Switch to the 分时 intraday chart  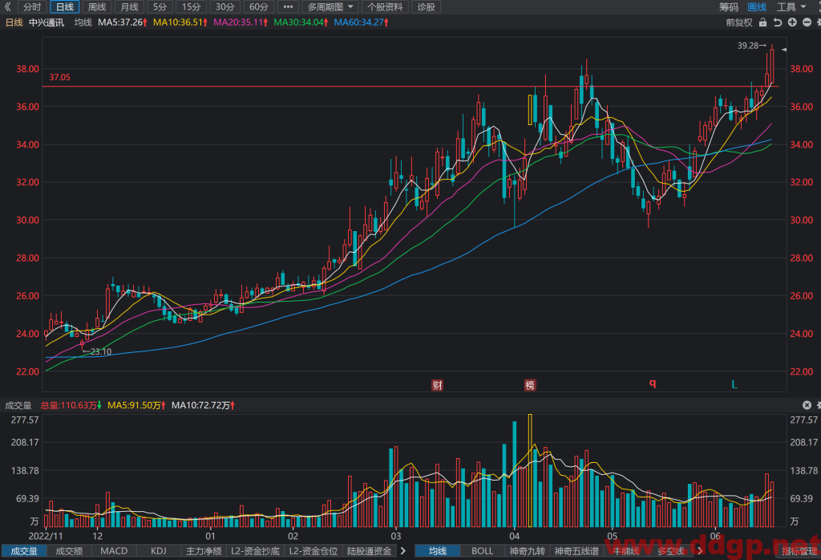click(x=32, y=6)
